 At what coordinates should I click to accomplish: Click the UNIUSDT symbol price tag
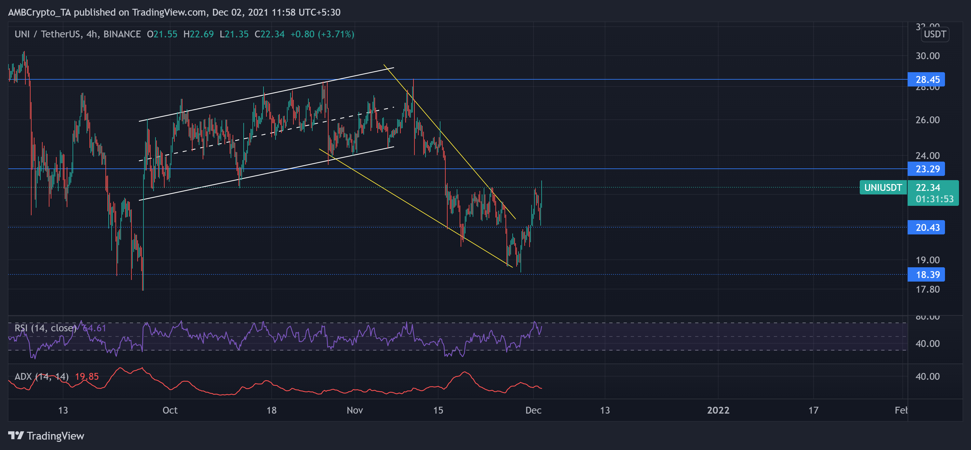[x=883, y=187]
